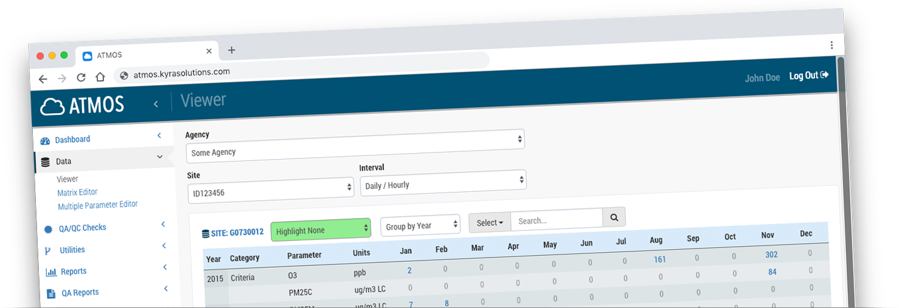Go to browser home page
Image resolution: width=899 pixels, height=308 pixels.
pyautogui.click(x=100, y=77)
